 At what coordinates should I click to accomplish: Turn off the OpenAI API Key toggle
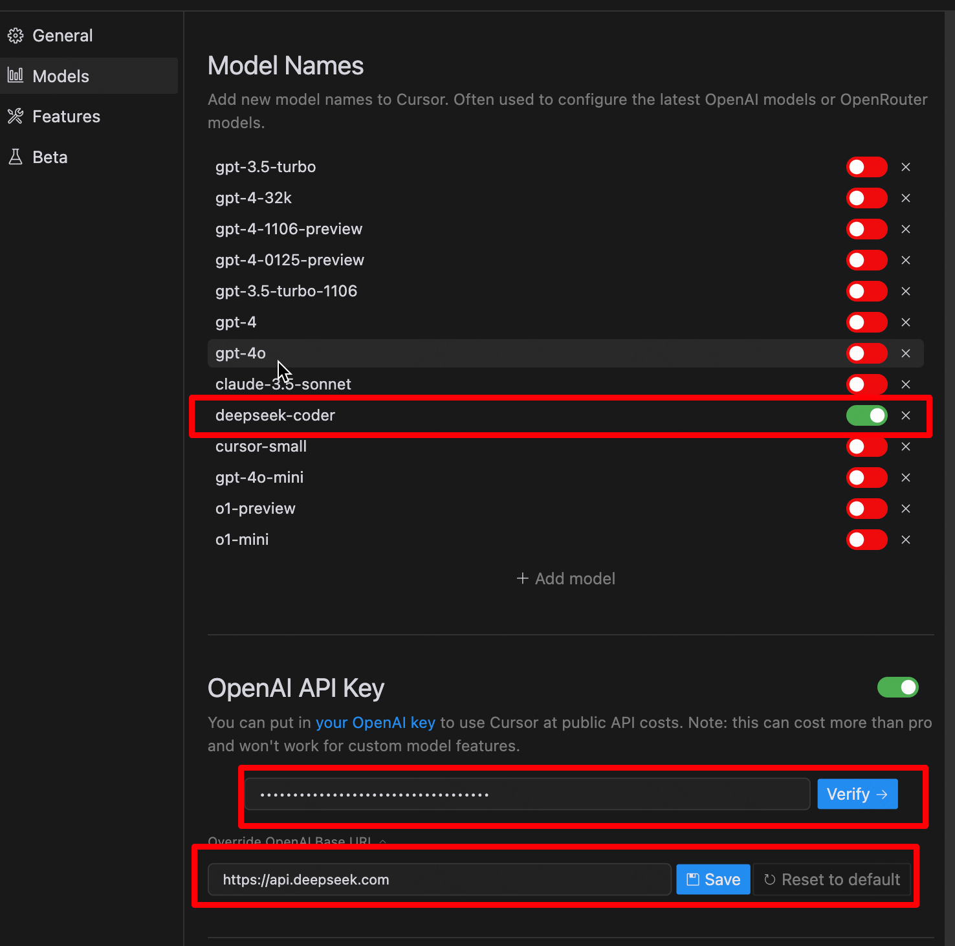(x=897, y=687)
